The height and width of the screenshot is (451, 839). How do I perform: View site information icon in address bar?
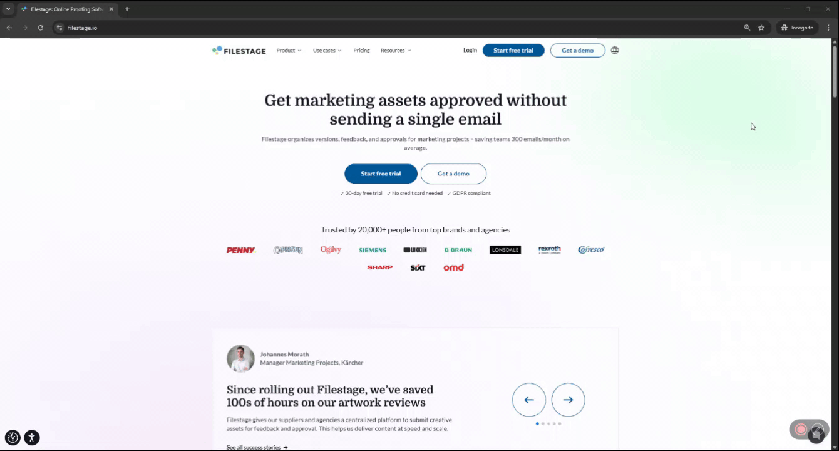(x=59, y=28)
